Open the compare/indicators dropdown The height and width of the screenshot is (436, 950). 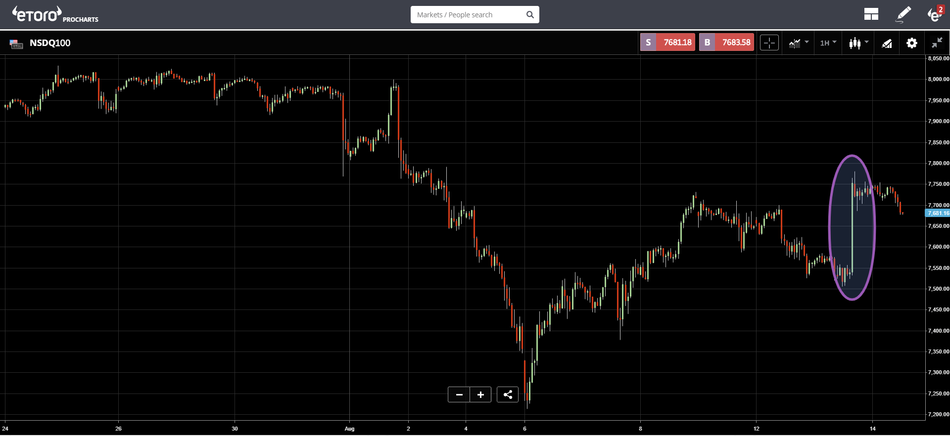point(799,43)
